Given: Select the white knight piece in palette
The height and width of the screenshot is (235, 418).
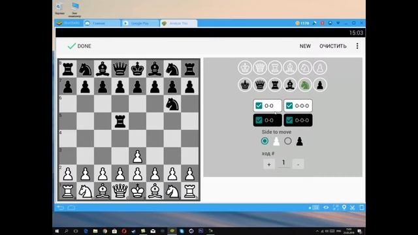Looking at the screenshot, I should (x=305, y=68).
